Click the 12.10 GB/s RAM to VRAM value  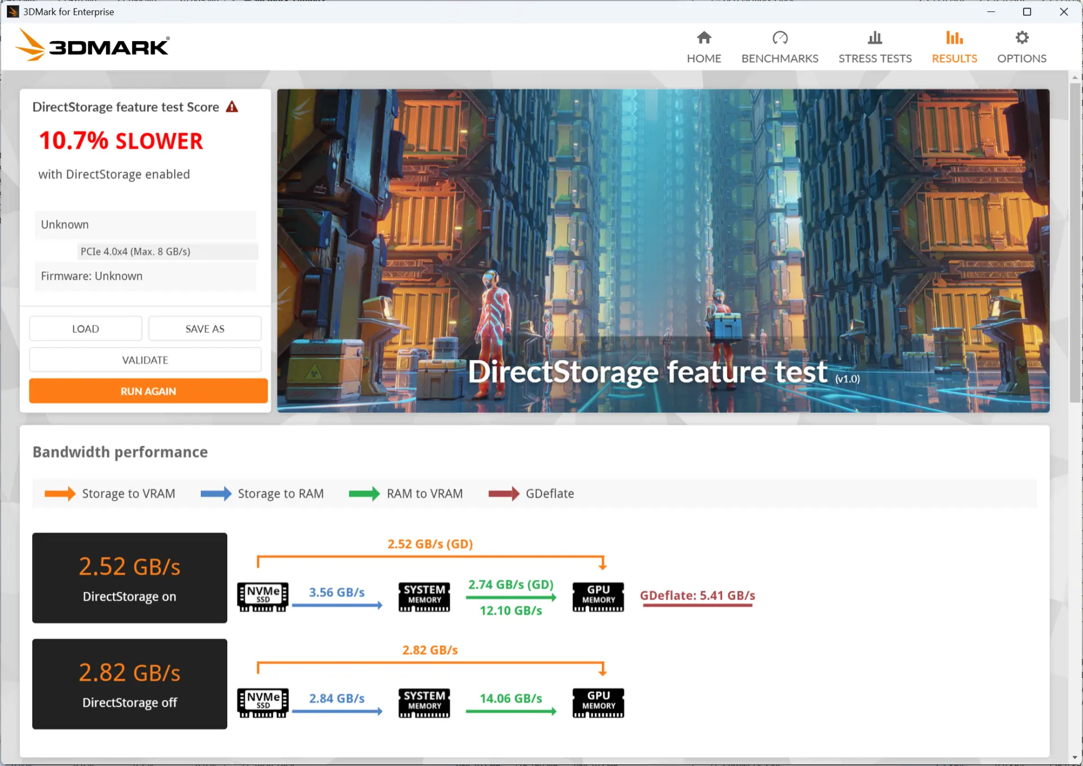[x=511, y=610]
